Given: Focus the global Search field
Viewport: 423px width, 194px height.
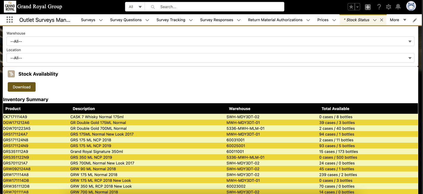Looking at the screenshot, I should [215, 7].
